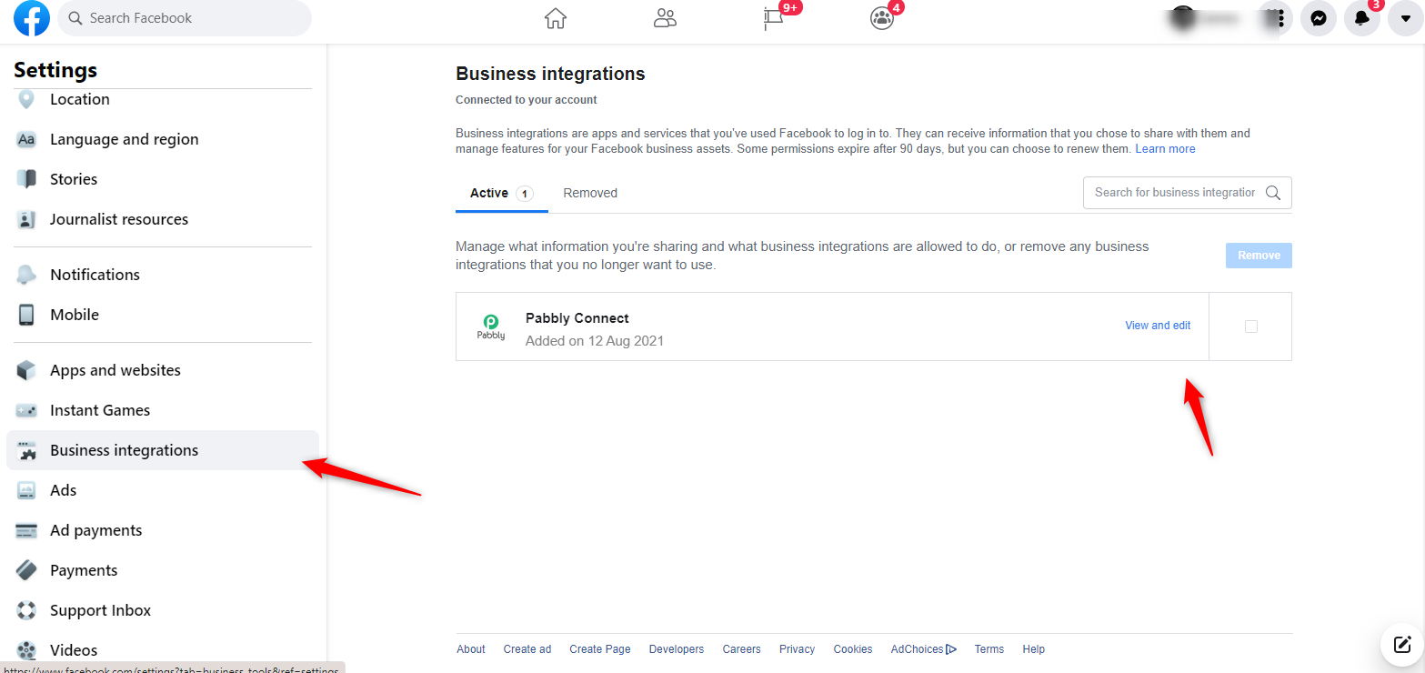Open View and edit for Pabbly Connect
Image resolution: width=1425 pixels, height=673 pixels.
coord(1158,326)
